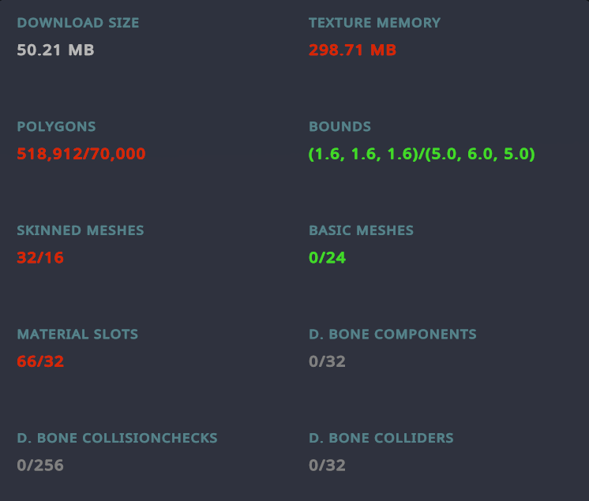
Task: Select the 32/16 skinned meshes value
Action: click(40, 258)
